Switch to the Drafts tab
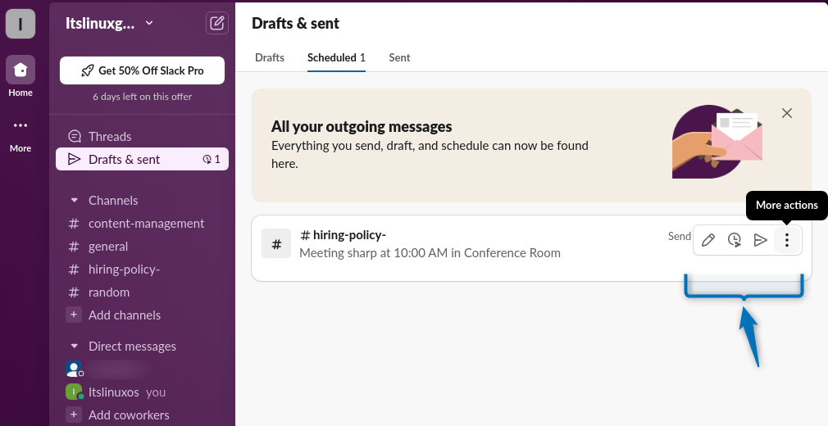Viewport: 828px width, 426px height. click(270, 58)
